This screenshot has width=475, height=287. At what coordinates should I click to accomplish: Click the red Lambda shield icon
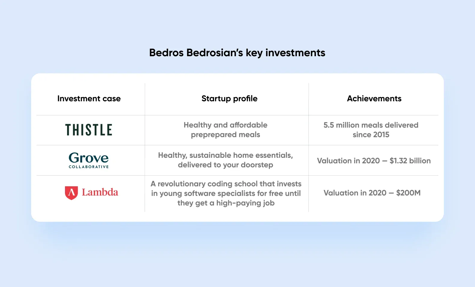[x=71, y=193]
